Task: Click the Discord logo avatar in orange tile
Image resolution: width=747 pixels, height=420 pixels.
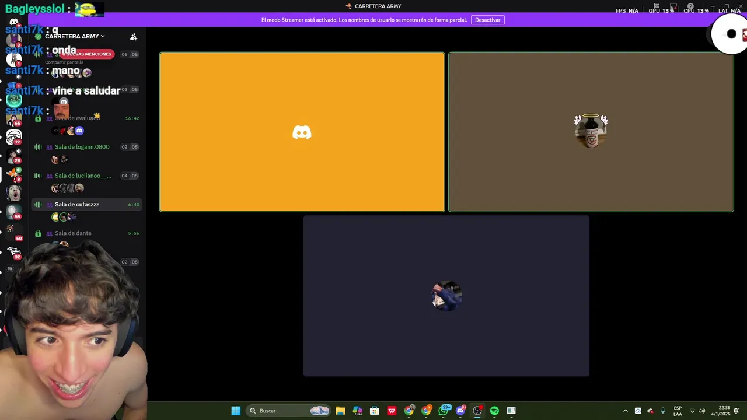Action: (x=302, y=132)
